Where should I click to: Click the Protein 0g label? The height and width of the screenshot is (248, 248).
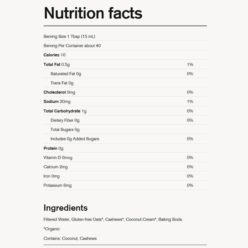click(53, 148)
